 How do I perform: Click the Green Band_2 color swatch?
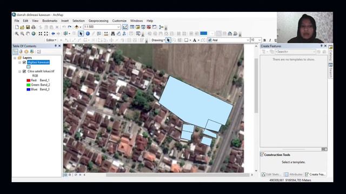pyautogui.click(x=28, y=85)
